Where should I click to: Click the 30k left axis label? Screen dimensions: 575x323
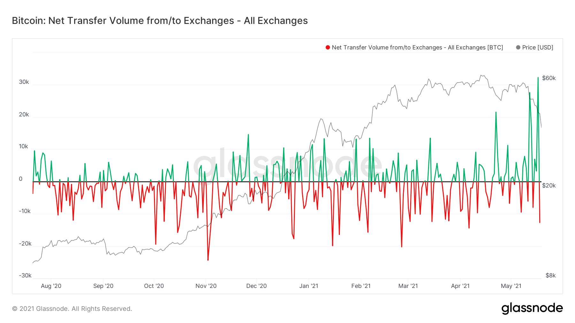point(24,82)
